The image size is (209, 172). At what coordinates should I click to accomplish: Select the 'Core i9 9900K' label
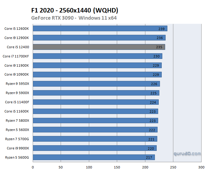point(18,148)
